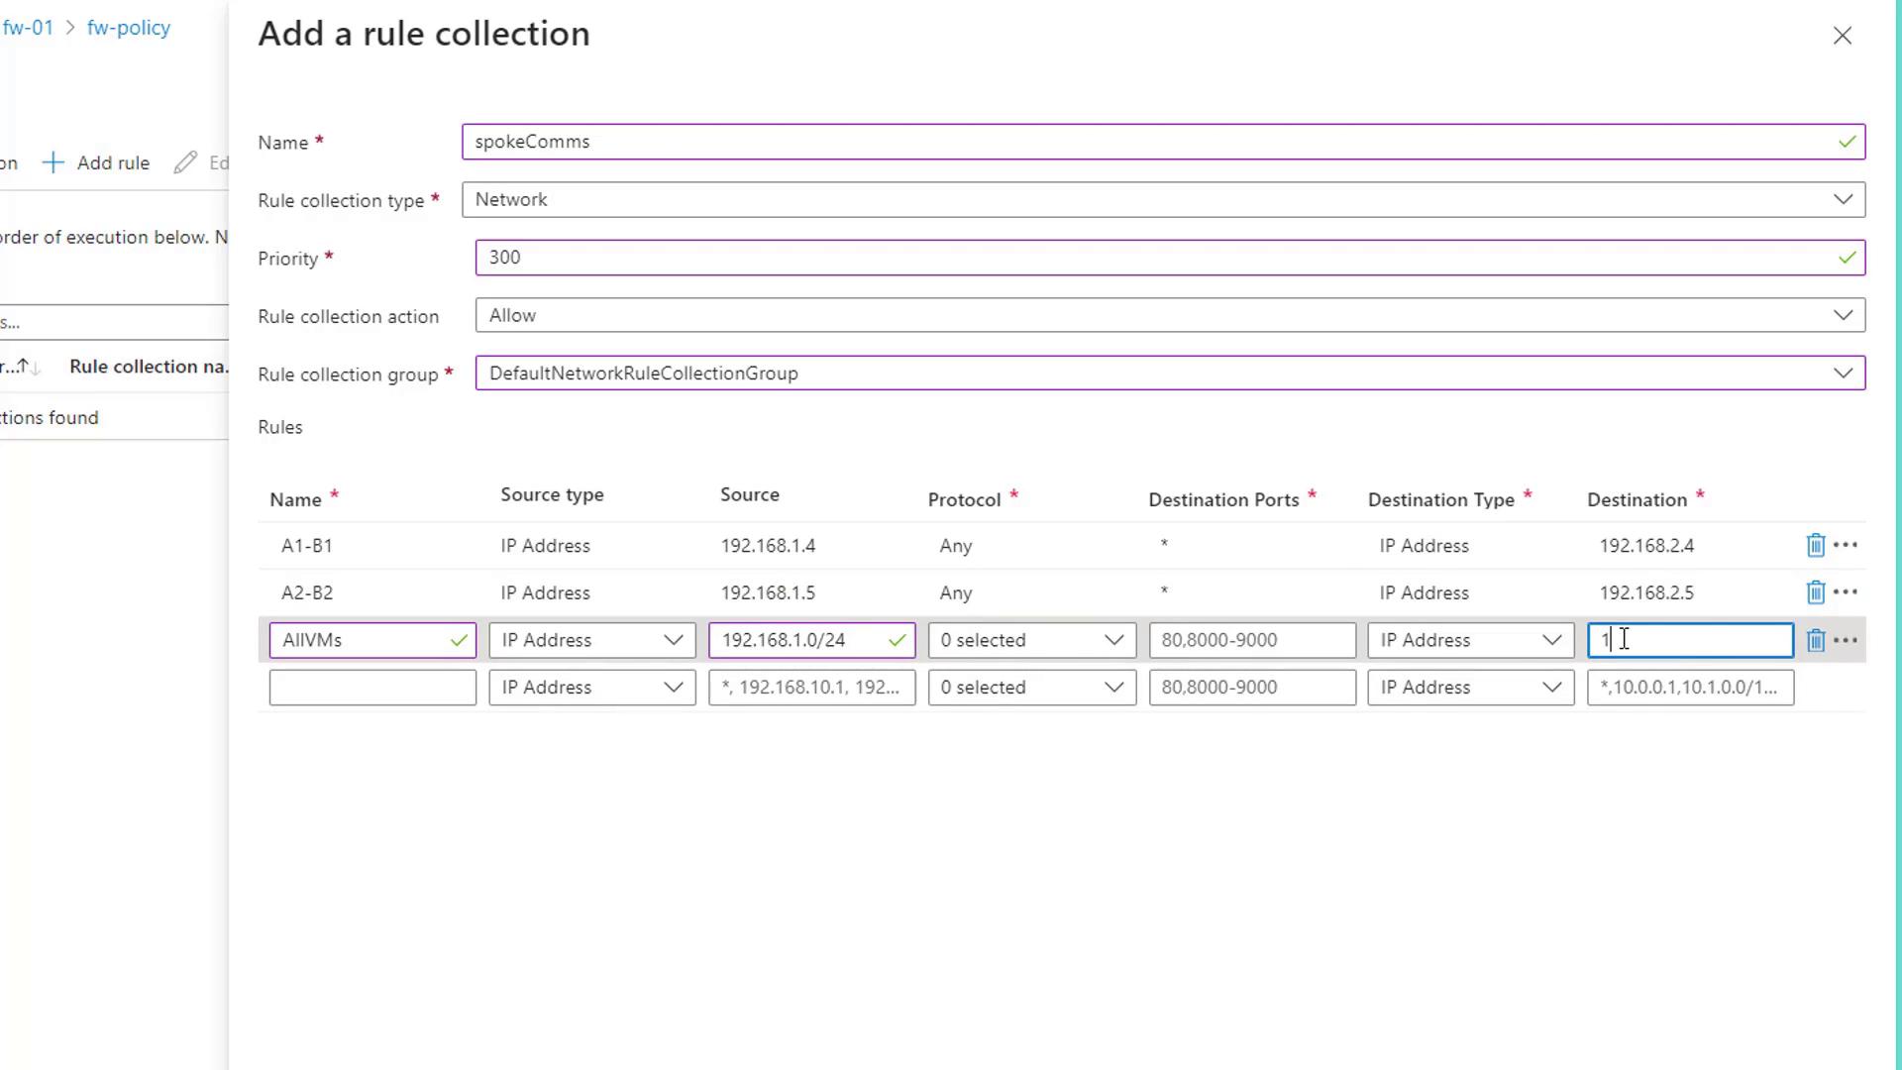Image resolution: width=1902 pixels, height=1070 pixels.
Task: Click the Add rule plus icon
Action: (53, 162)
